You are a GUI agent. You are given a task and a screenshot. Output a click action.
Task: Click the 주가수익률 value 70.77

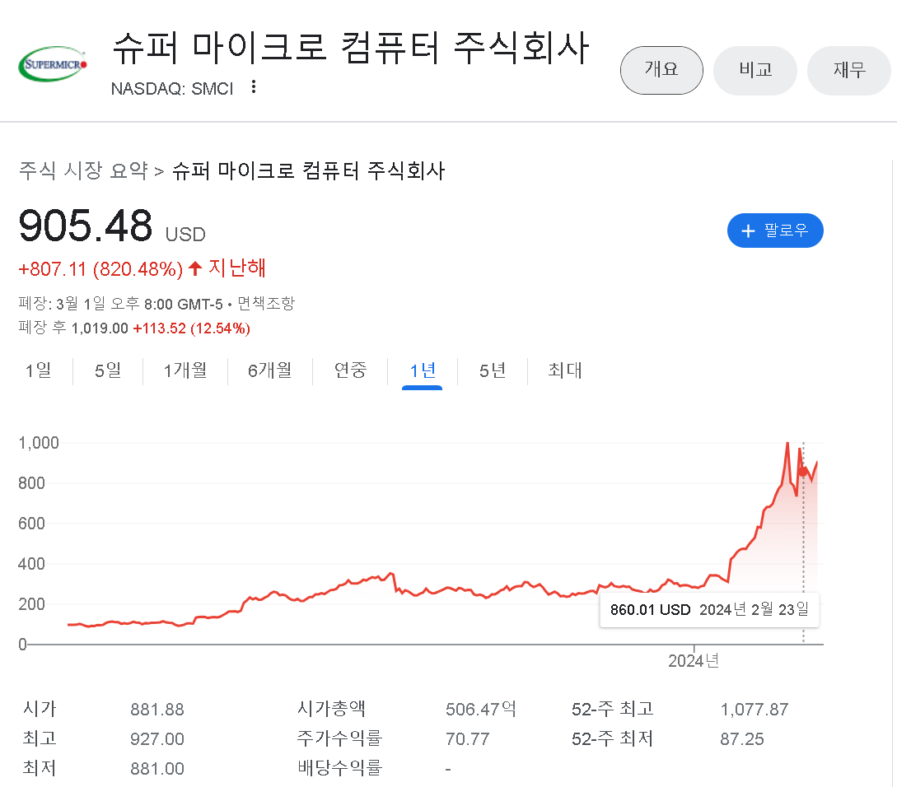(467, 739)
